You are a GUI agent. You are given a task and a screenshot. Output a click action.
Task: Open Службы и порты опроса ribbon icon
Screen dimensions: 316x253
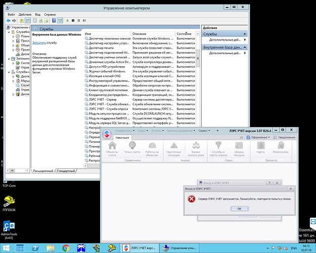pyautogui.click(x=218, y=149)
